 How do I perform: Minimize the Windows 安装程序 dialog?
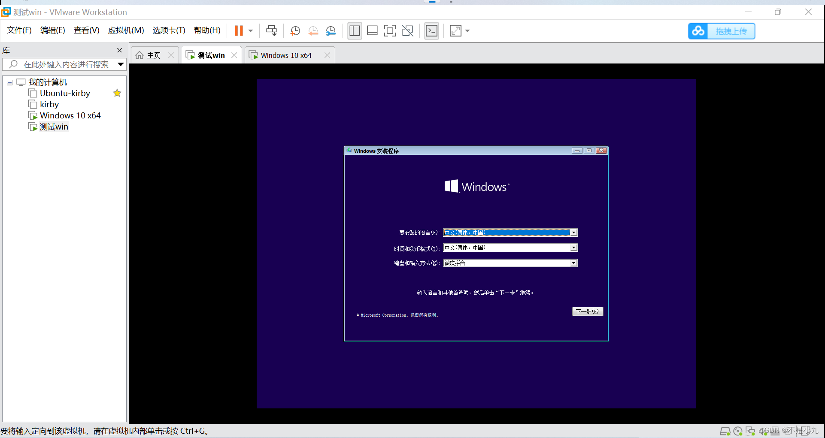tap(577, 151)
